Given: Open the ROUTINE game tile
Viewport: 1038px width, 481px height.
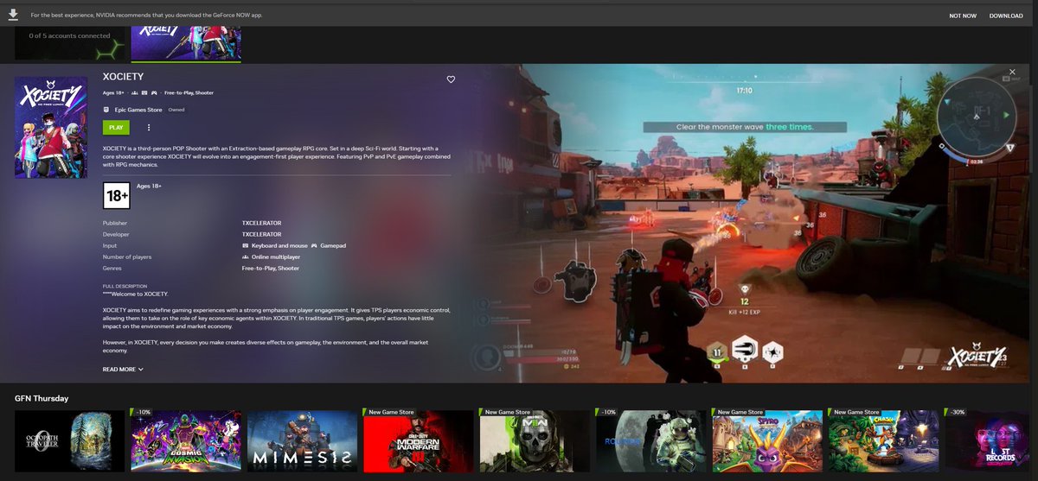Looking at the screenshot, I should 650,440.
